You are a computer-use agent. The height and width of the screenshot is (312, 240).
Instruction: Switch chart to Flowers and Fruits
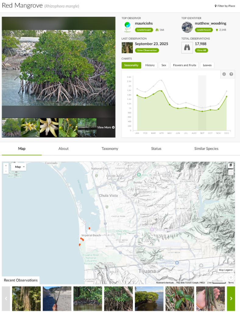[185, 65]
